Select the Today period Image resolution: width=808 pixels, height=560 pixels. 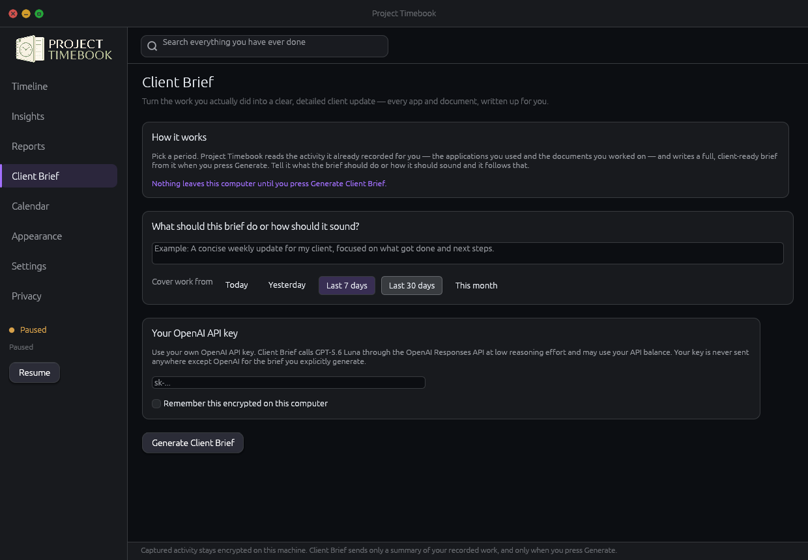click(x=237, y=285)
